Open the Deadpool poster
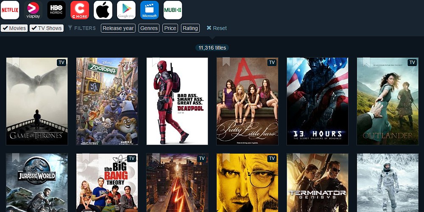Image resolution: width=424 pixels, height=212 pixels. coord(177,101)
